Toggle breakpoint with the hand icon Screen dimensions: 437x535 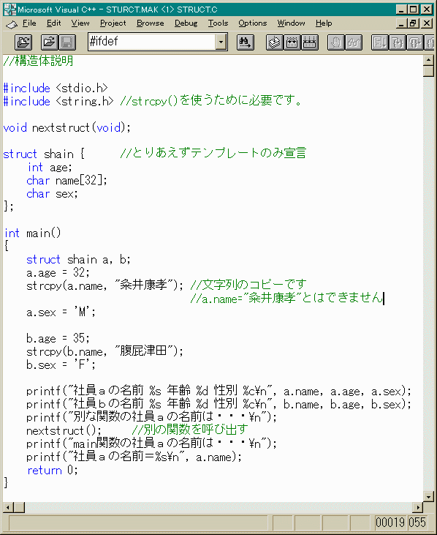coord(336,42)
